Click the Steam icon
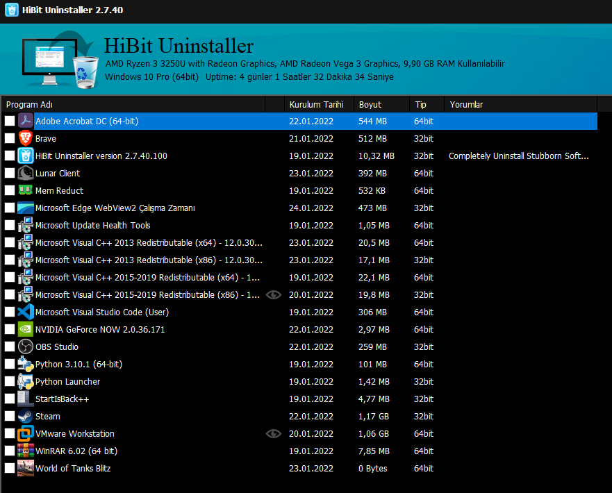Image resolution: width=612 pixels, height=493 pixels. [x=26, y=416]
